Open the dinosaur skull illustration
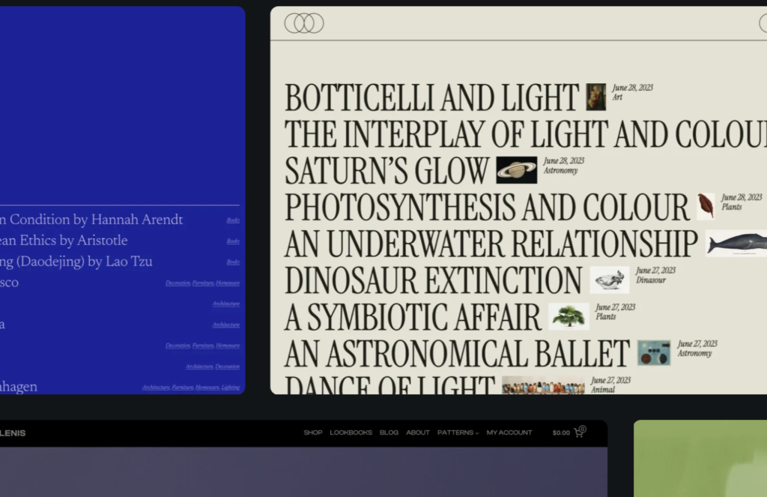Viewport: 767px width, 497px height. (x=610, y=280)
